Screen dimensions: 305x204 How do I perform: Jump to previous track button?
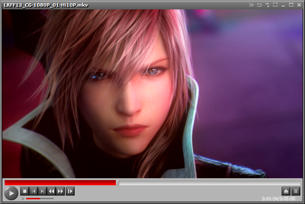(x=33, y=191)
